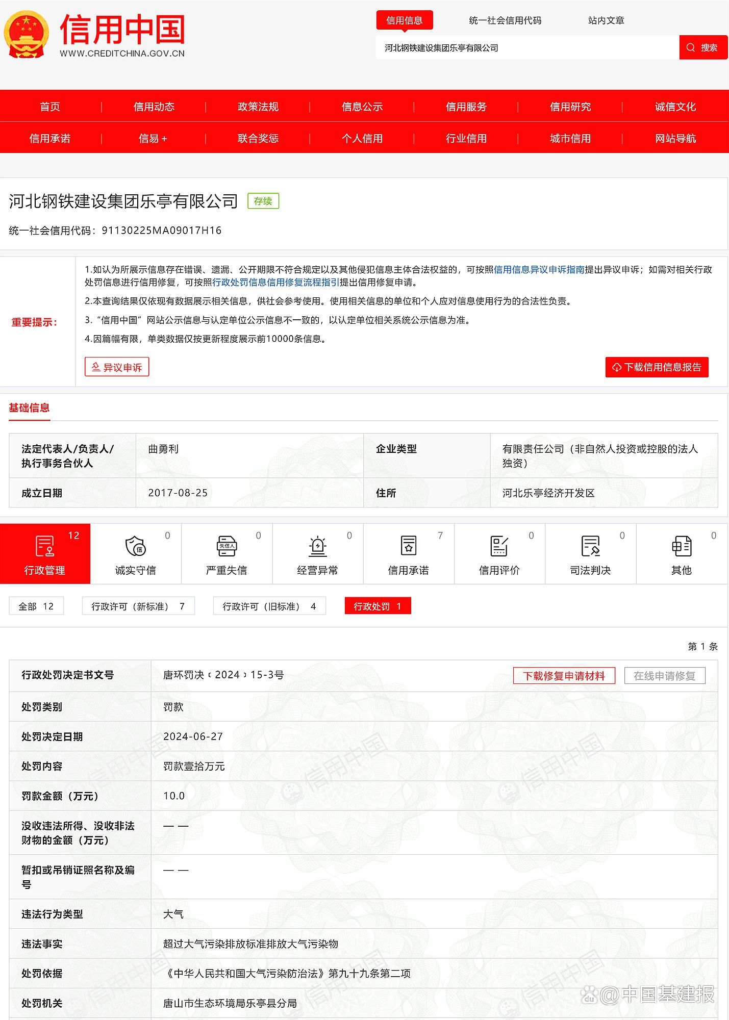Click the unified credit code 91130225MA09017H16
Image resolution: width=729 pixels, height=1020 pixels.
click(162, 230)
